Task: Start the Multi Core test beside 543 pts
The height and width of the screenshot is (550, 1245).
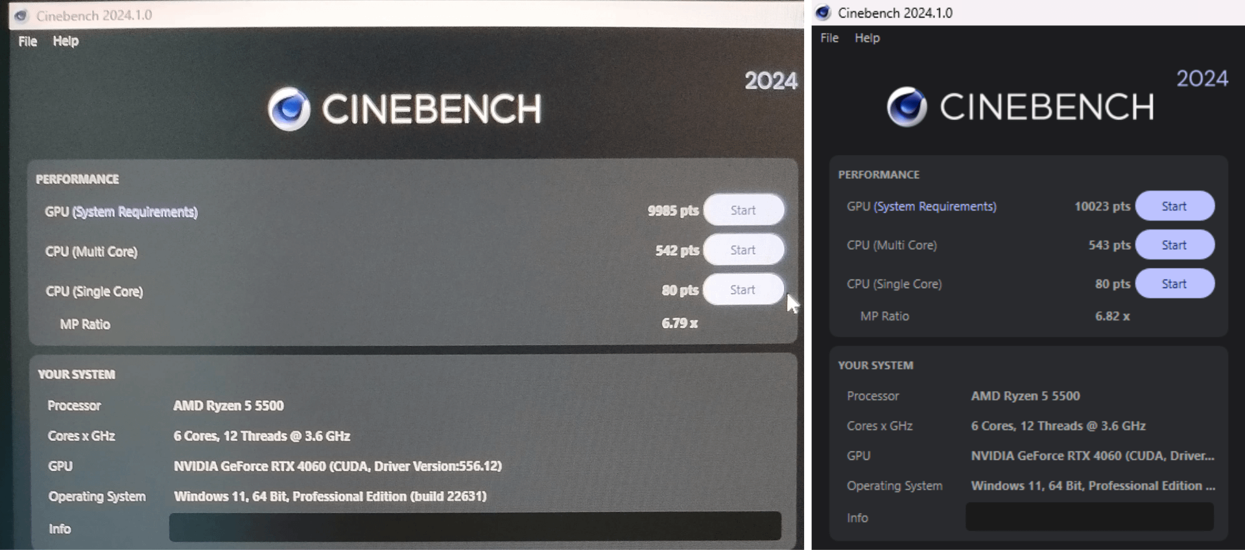Action: (x=1174, y=245)
